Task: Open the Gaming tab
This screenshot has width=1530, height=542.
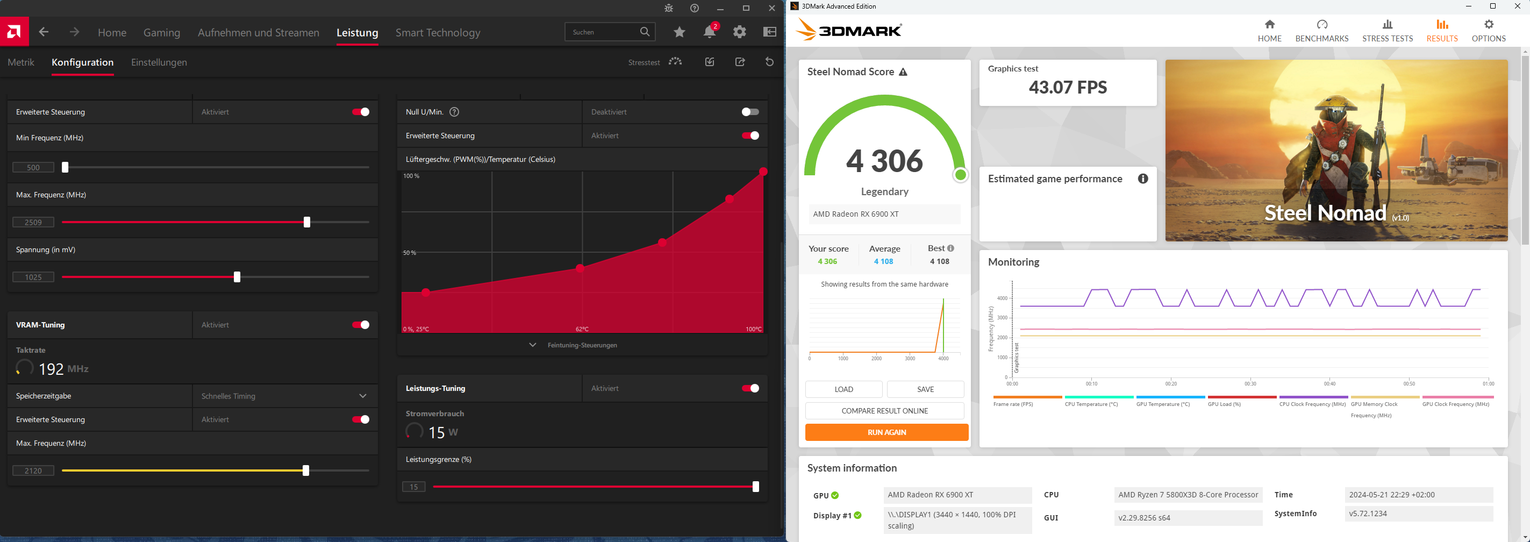Action: (x=162, y=33)
